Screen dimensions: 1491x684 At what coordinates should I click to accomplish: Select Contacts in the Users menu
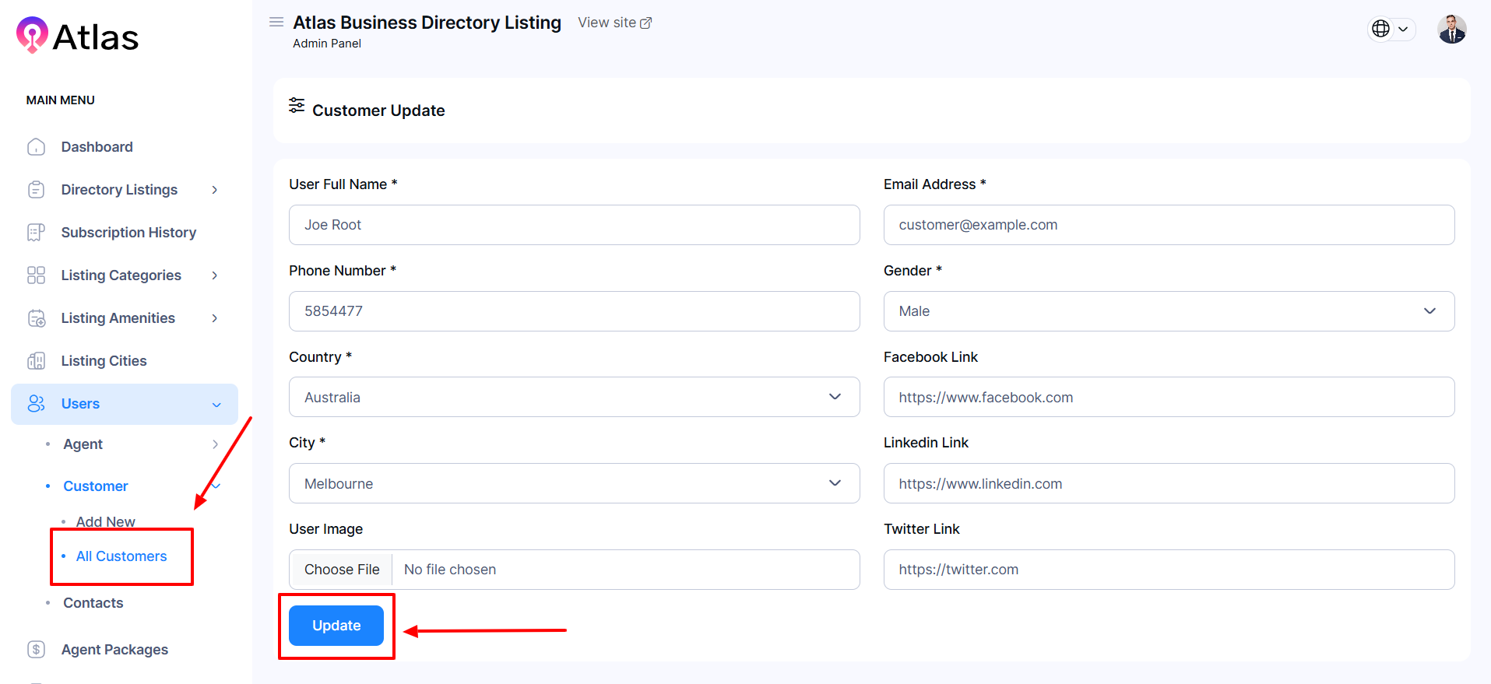(93, 603)
